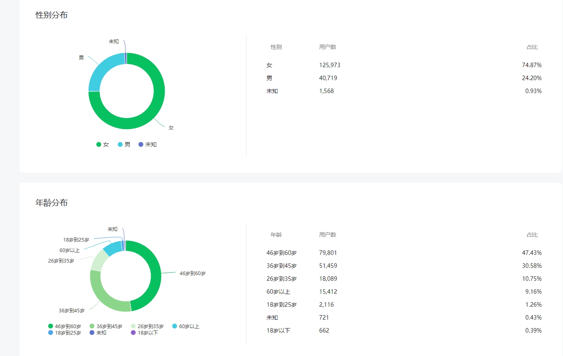Click 女 callout label beside gender donut
This screenshot has width=563, height=356.
(171, 128)
